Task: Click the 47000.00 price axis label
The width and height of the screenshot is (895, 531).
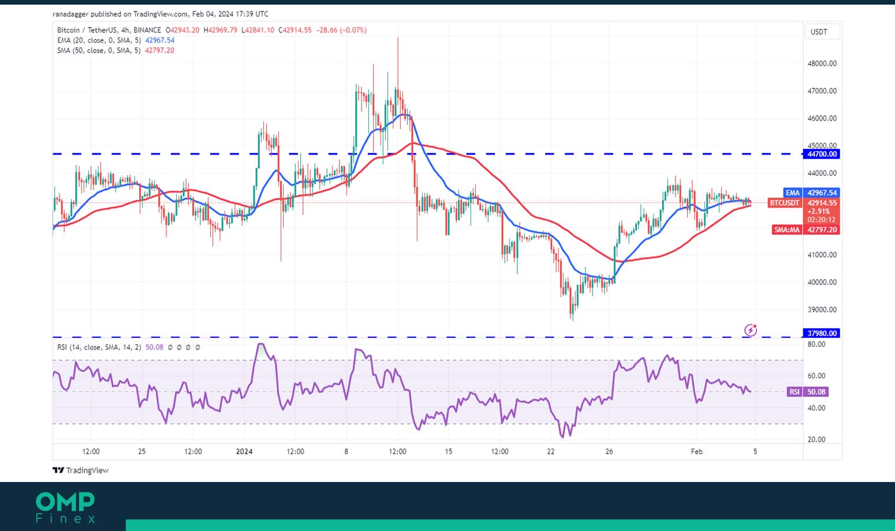Action: point(822,91)
